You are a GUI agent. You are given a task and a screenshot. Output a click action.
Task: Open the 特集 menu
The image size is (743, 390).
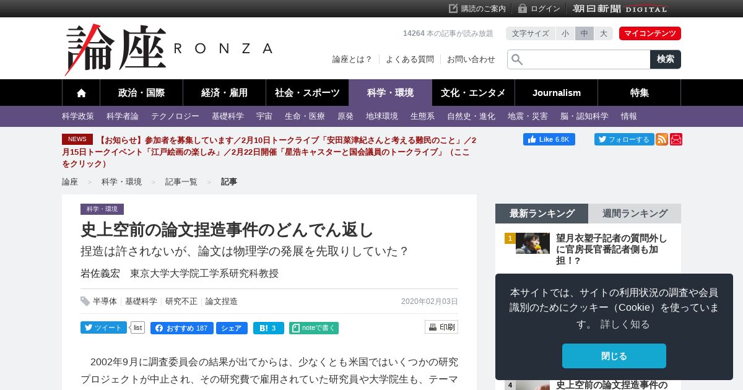click(639, 93)
